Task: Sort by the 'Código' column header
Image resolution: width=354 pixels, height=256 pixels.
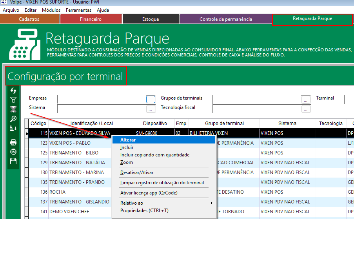Action: tap(38, 123)
